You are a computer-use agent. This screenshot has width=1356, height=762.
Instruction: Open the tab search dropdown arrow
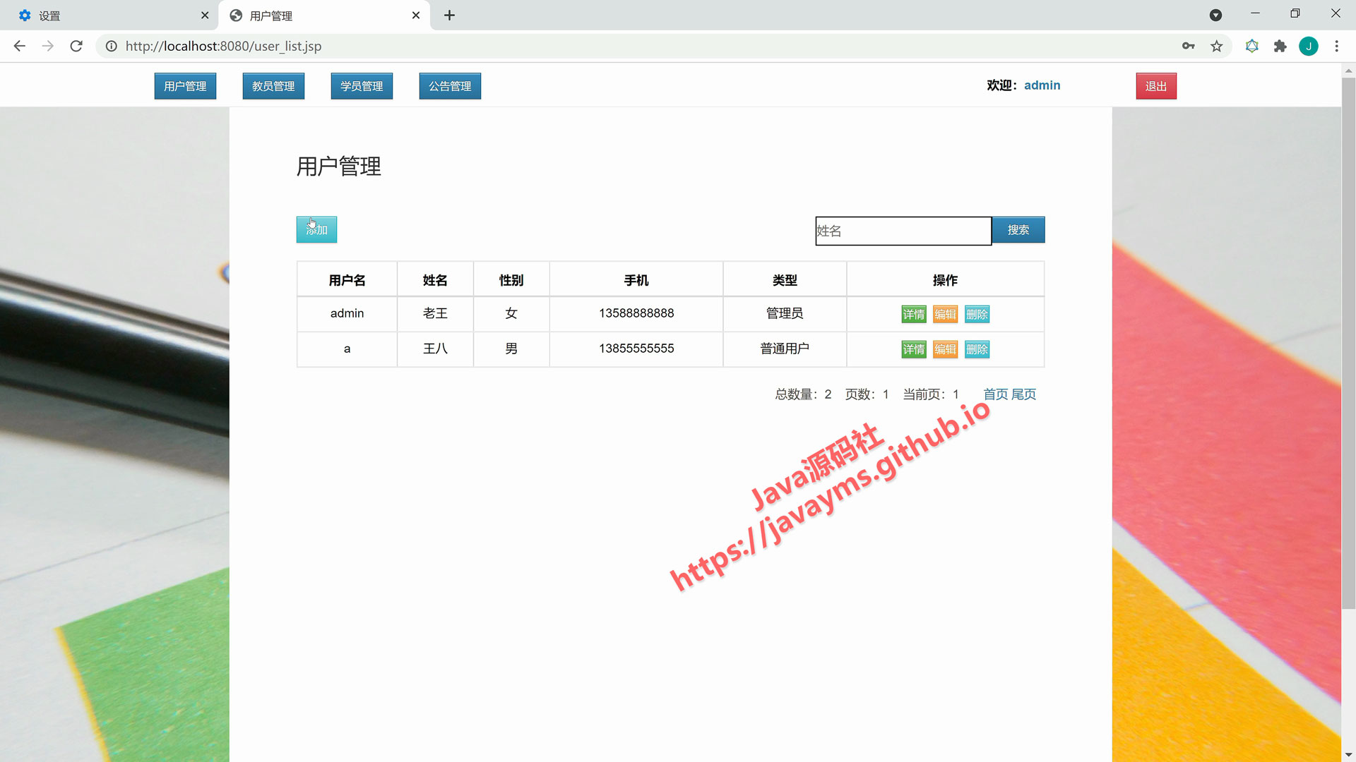point(1215,15)
